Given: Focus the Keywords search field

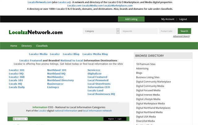Looking at the screenshot, I should point(139,31).
